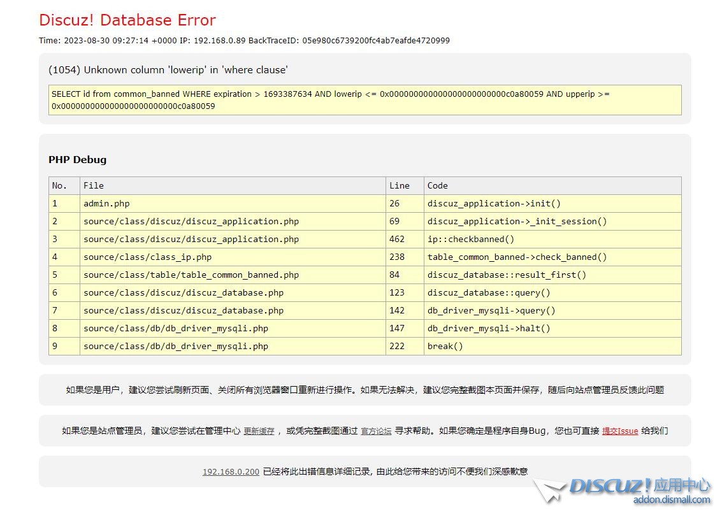722x516 pixels.
Task: Click the ip::checkbanned() code cell
Action: click(x=552, y=240)
